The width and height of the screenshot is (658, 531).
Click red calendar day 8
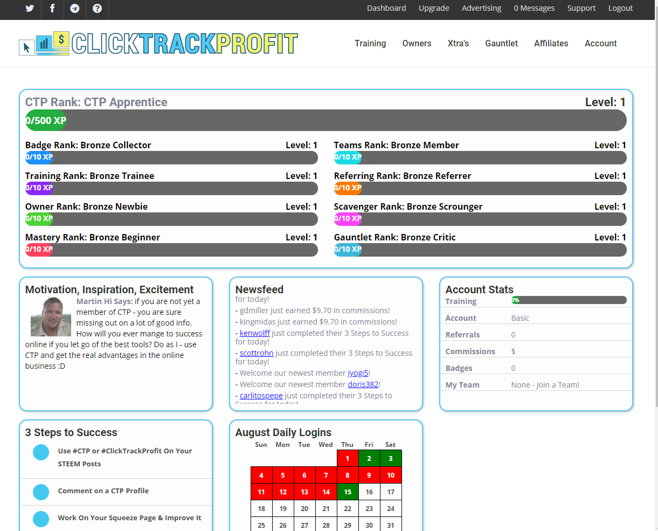[348, 475]
